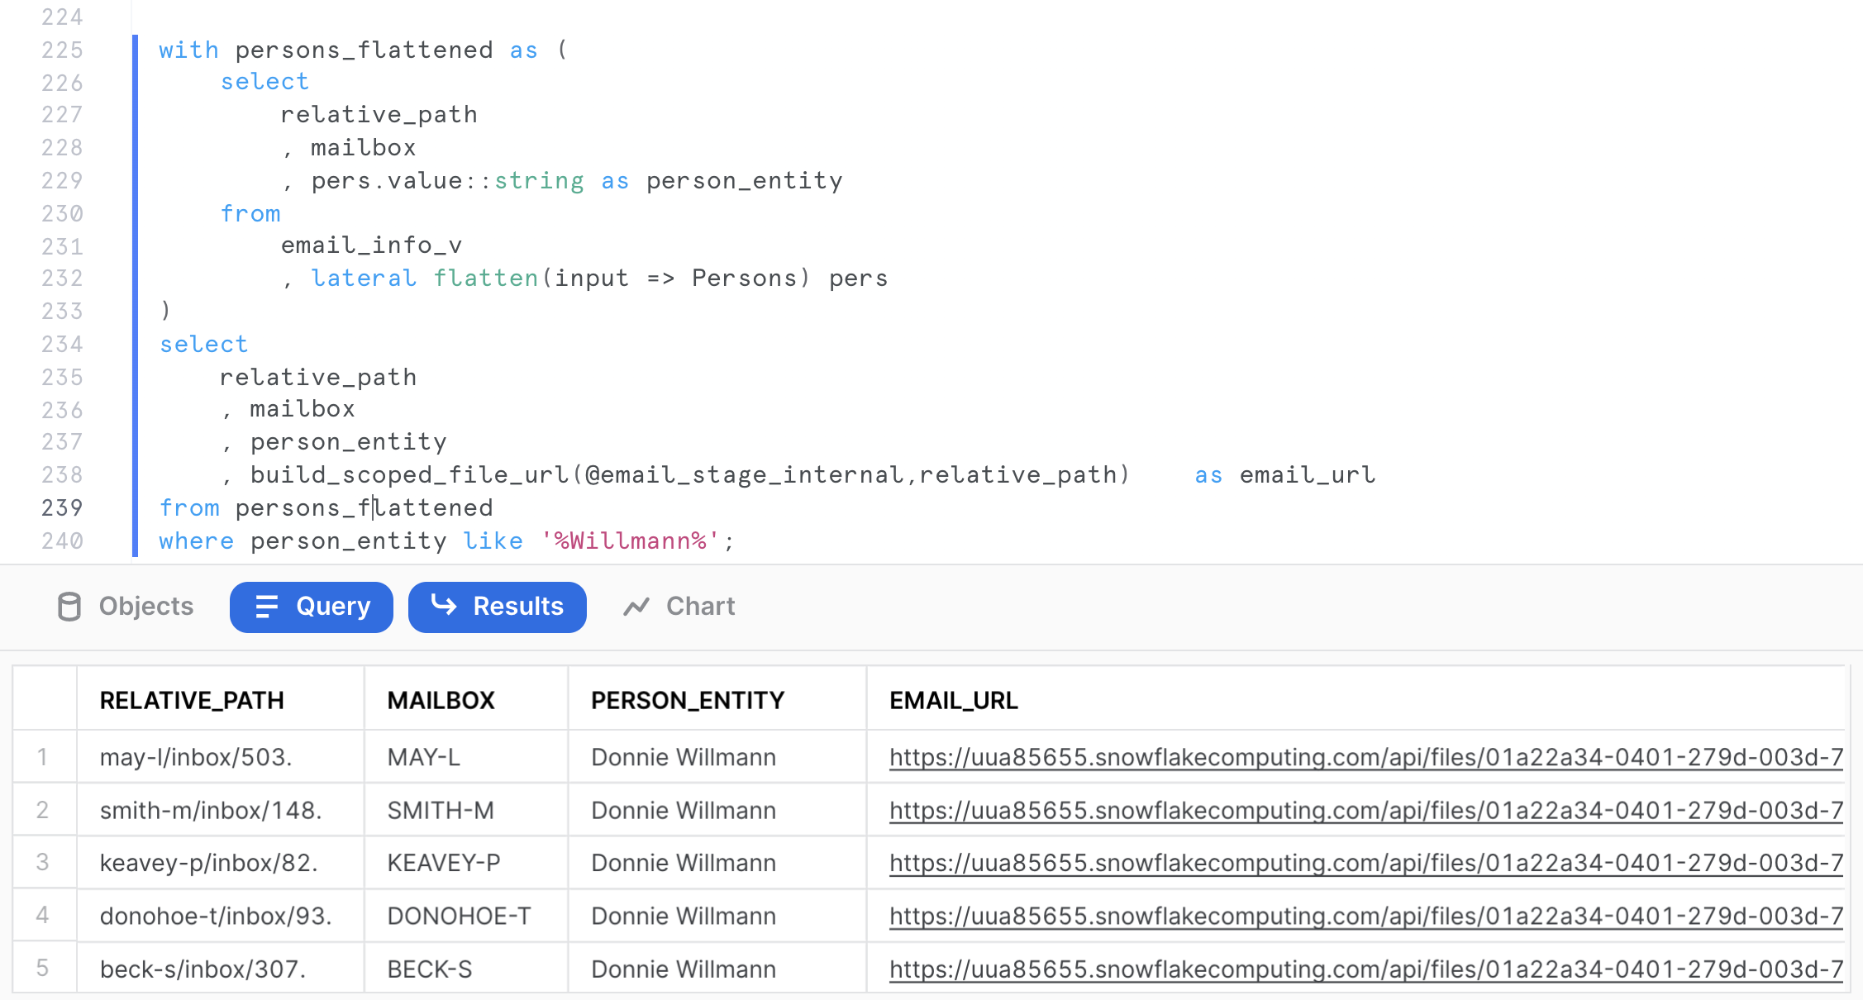Click the Objects database cylinder icon
This screenshot has height=1000, width=1863.
pyautogui.click(x=69, y=607)
